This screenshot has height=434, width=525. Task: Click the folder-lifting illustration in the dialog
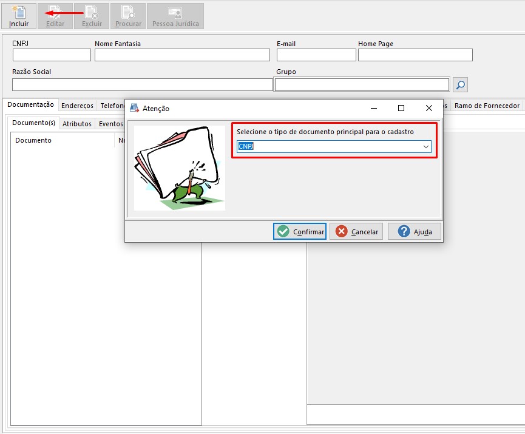pos(180,168)
